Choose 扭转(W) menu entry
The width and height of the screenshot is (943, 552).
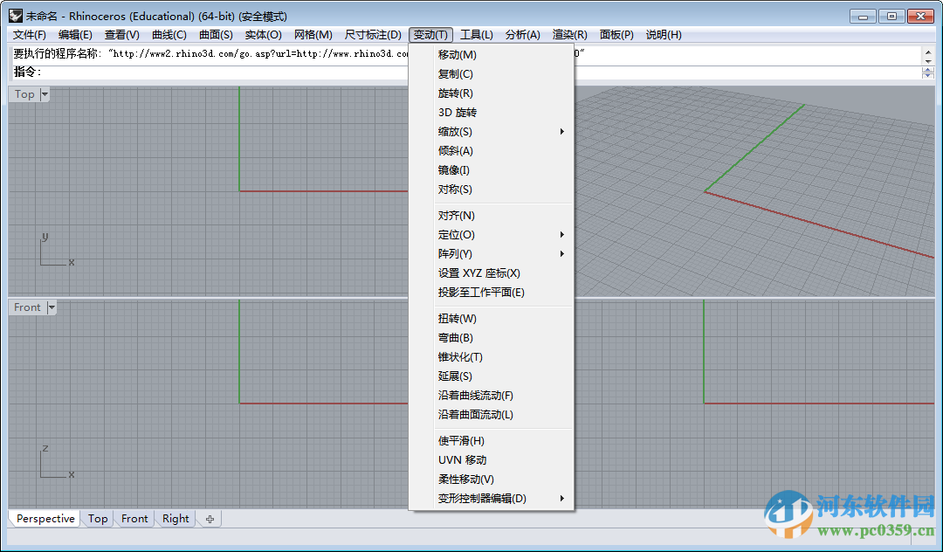tap(492, 319)
